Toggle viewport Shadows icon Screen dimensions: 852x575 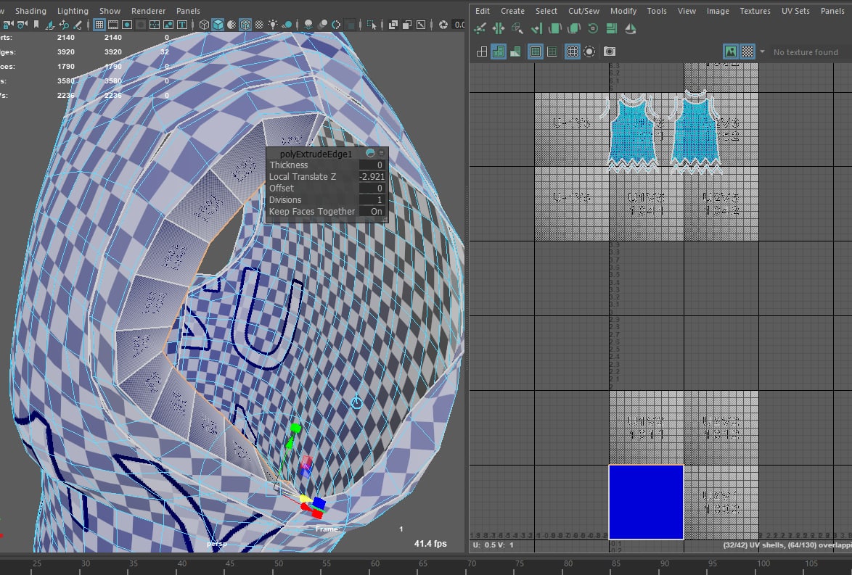pyautogui.click(x=287, y=25)
